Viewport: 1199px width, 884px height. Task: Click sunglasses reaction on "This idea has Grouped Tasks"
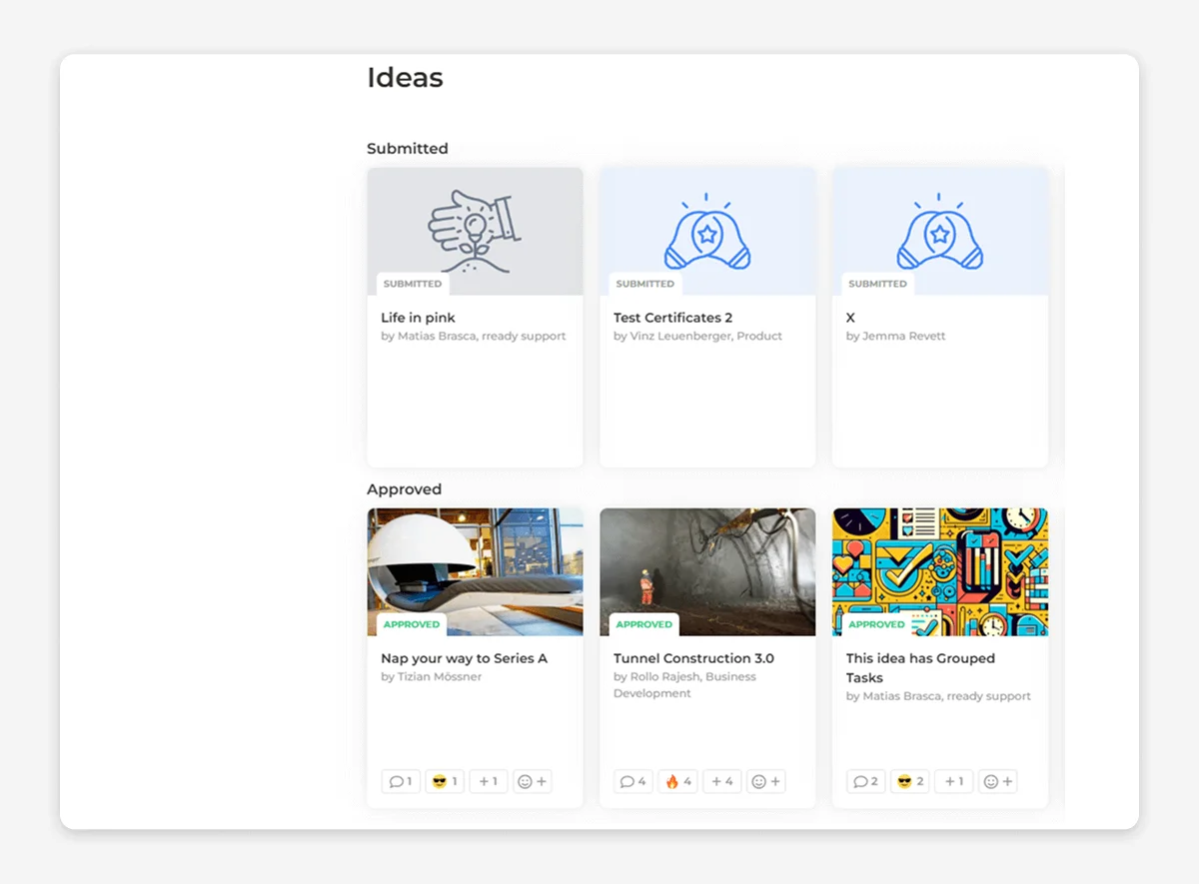point(909,781)
